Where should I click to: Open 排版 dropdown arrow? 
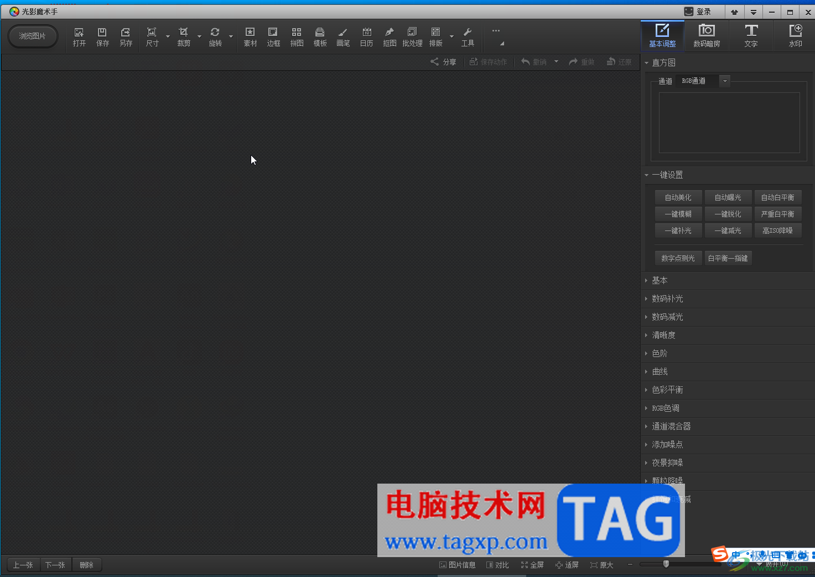451,37
